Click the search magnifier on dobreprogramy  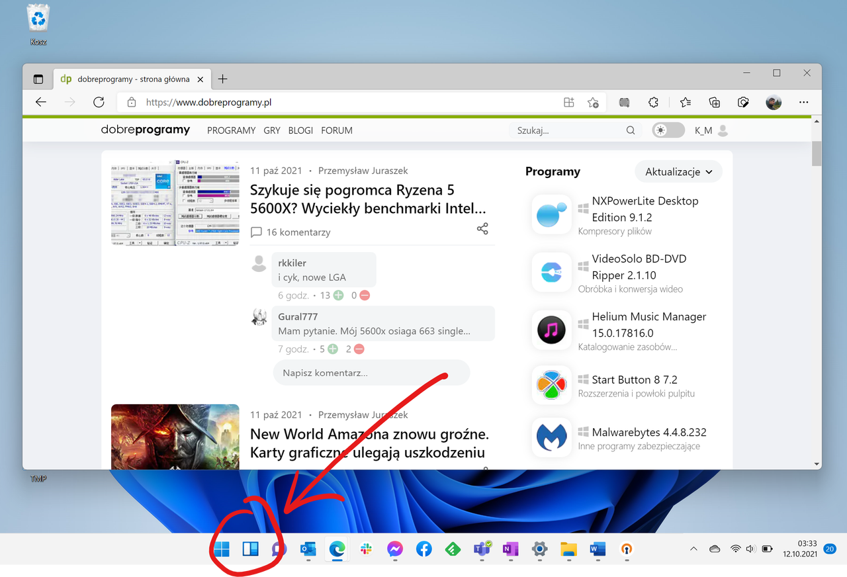631,130
